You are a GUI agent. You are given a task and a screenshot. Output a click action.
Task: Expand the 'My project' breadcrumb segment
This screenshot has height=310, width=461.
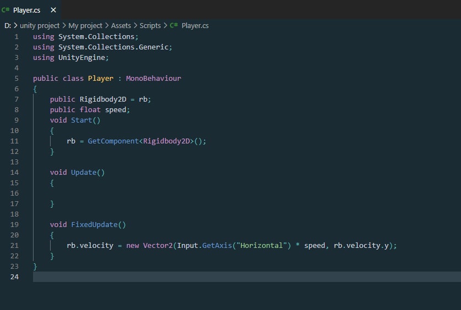[x=85, y=25]
